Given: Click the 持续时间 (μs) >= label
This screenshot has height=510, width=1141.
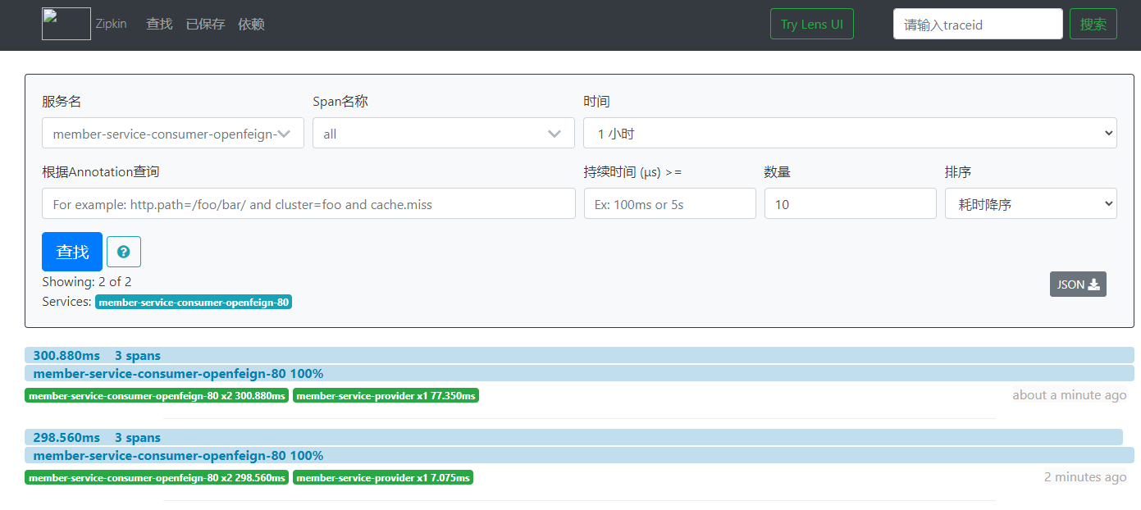Looking at the screenshot, I should tap(632, 171).
